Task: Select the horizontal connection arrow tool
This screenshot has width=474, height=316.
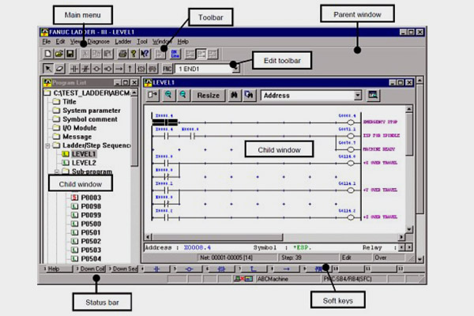Action: (118, 69)
